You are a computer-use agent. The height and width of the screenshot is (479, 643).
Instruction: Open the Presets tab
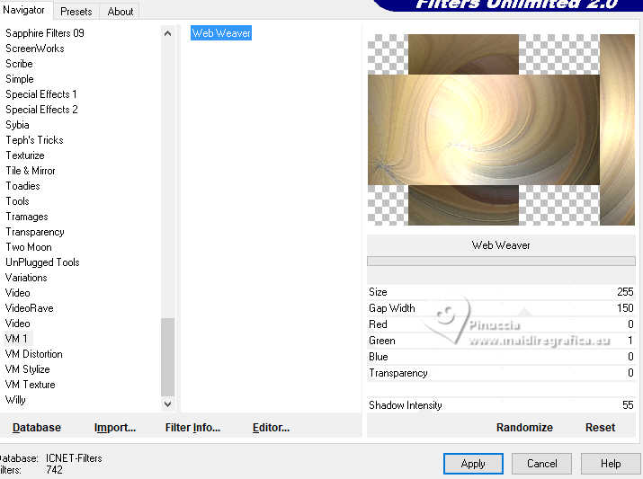click(76, 12)
